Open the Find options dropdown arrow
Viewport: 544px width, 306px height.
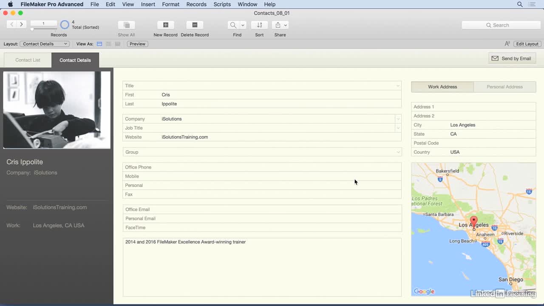243,25
